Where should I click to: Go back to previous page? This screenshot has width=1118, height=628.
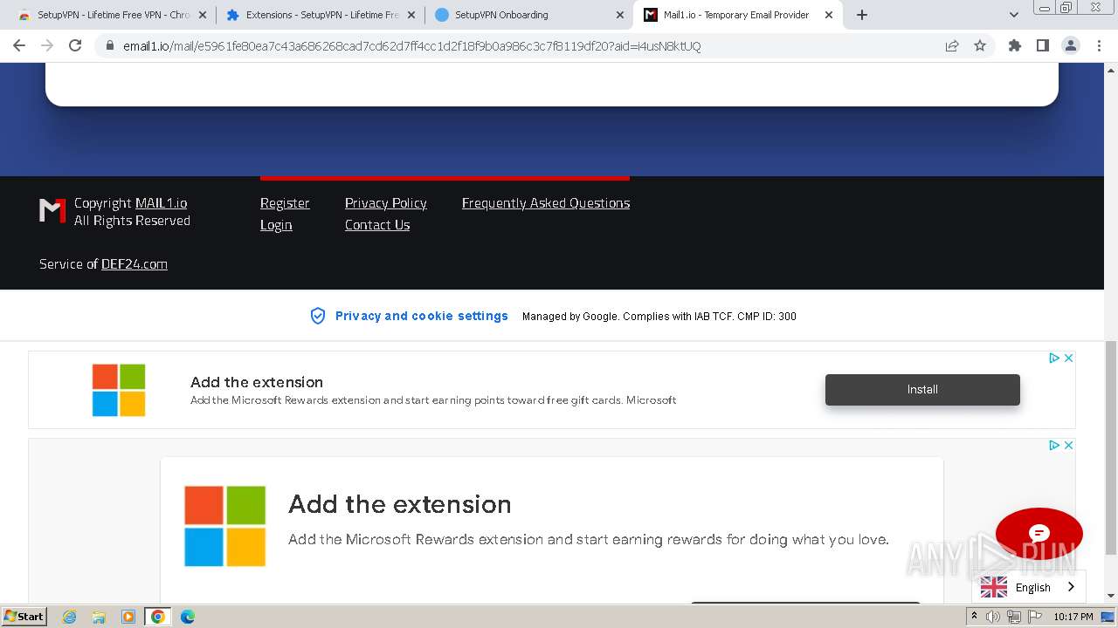(19, 45)
